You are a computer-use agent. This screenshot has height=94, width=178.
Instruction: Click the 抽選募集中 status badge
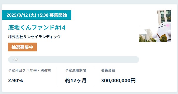point(22,47)
